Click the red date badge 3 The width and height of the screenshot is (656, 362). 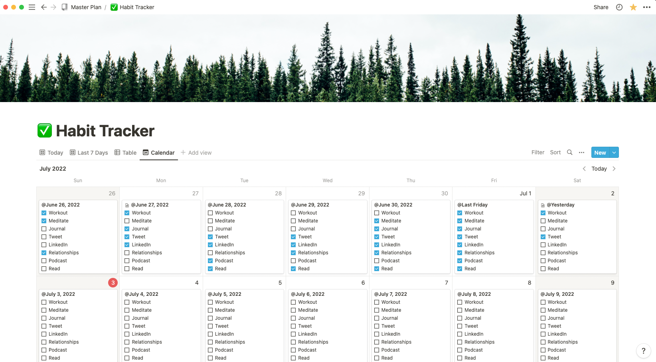pyautogui.click(x=113, y=283)
